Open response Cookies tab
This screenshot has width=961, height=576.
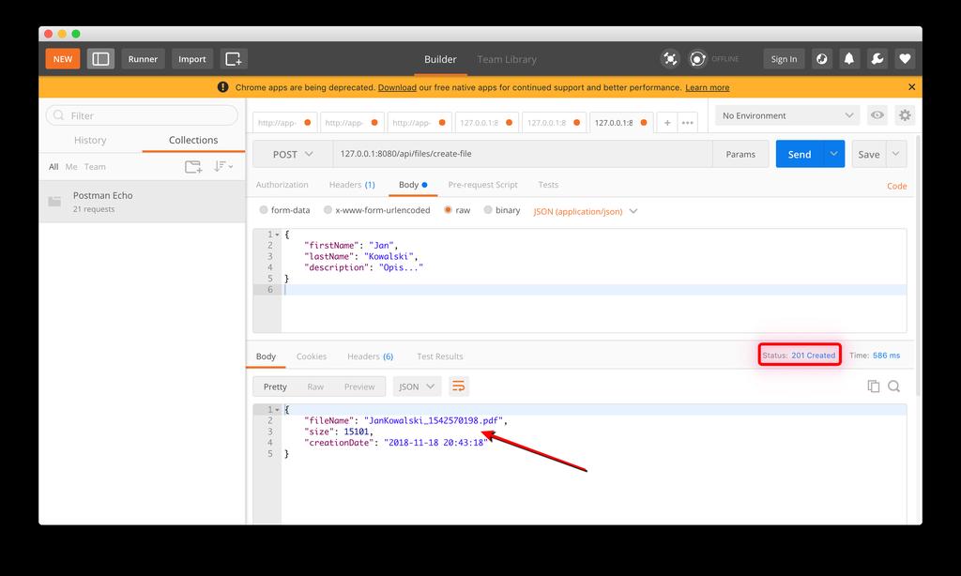tap(312, 356)
